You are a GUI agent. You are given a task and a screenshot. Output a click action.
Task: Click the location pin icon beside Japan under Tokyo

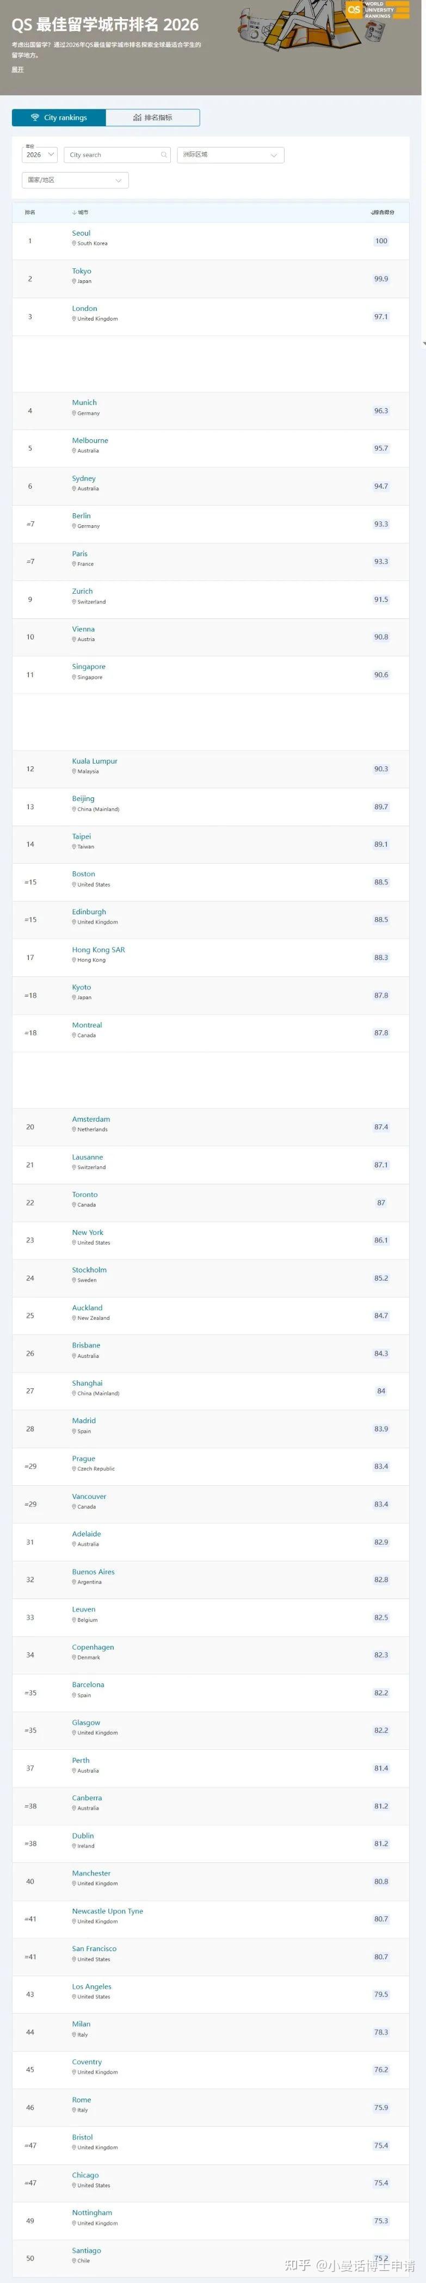coord(75,282)
